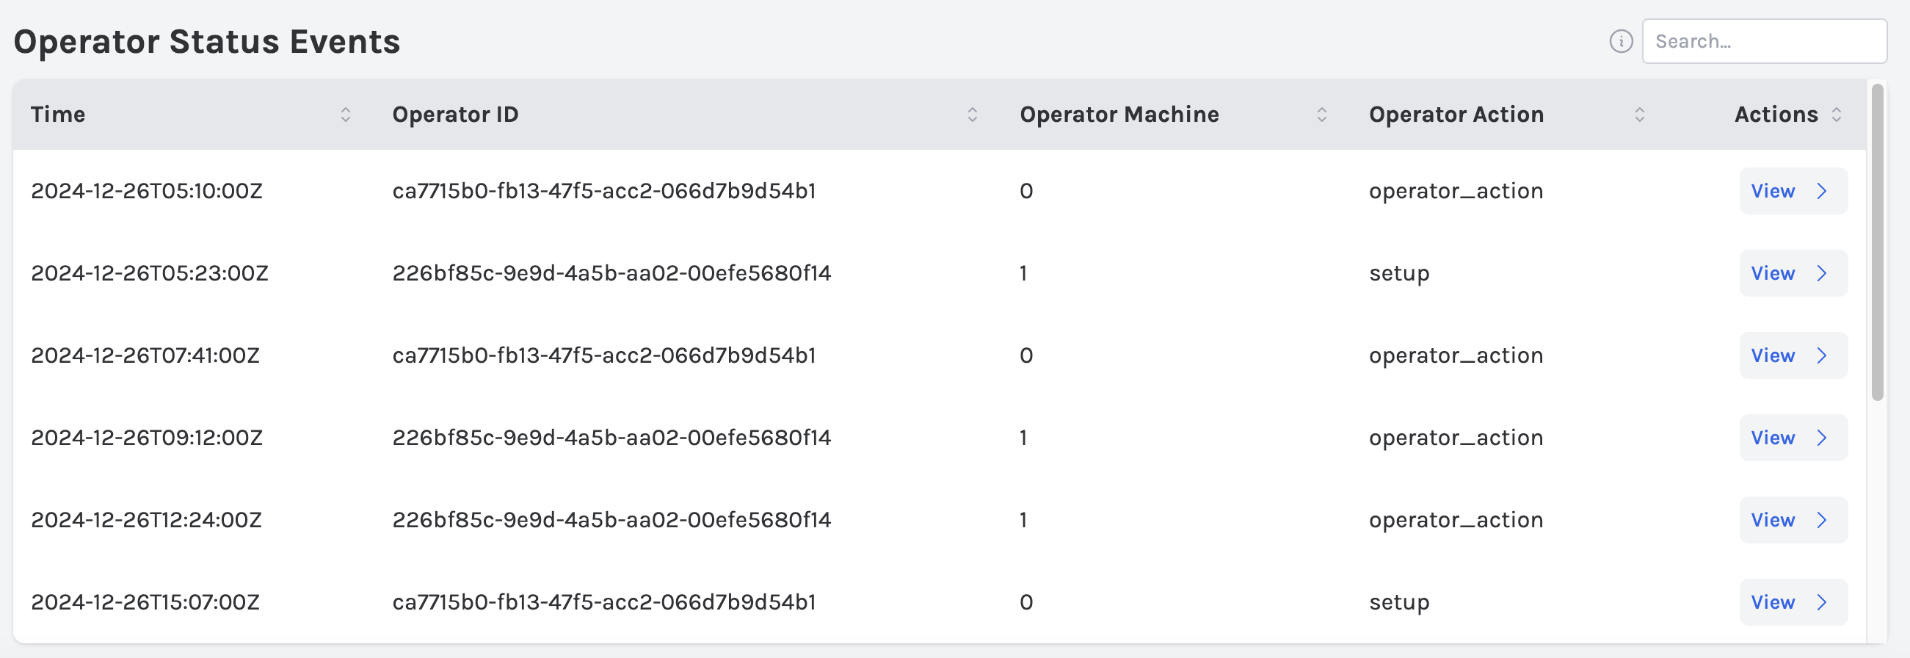View the 07:41:00Z operator_action event
Viewport: 1910px width, 658px height.
pos(1792,356)
